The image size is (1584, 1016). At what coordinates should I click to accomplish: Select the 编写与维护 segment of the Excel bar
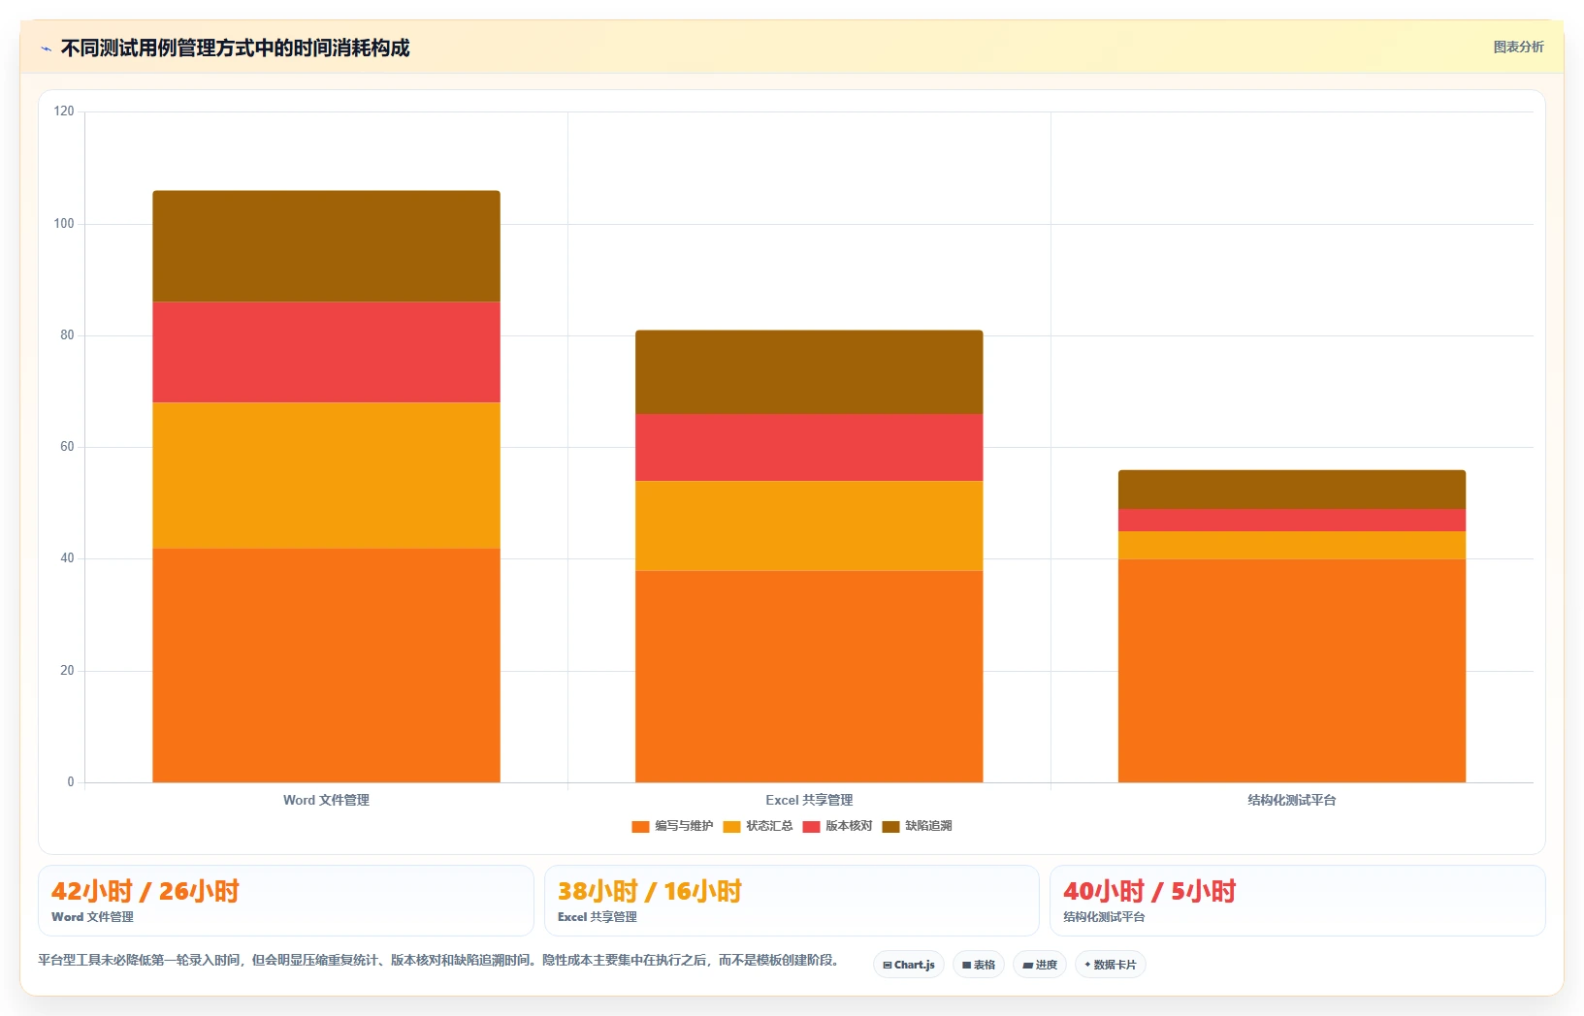pos(809,677)
